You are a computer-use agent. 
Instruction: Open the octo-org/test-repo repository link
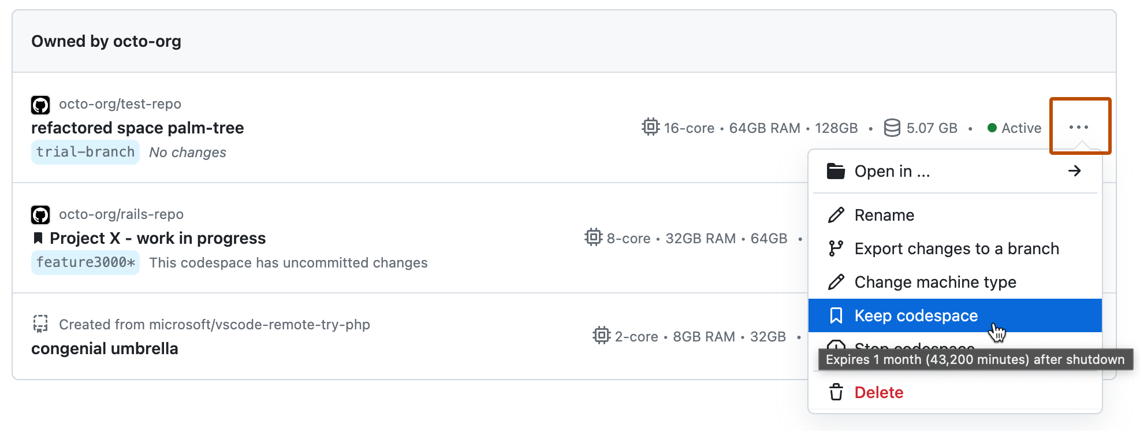point(121,104)
